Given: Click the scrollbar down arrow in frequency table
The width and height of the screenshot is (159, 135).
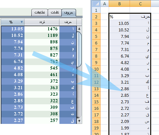Looking at the screenshot, I should [79, 121].
